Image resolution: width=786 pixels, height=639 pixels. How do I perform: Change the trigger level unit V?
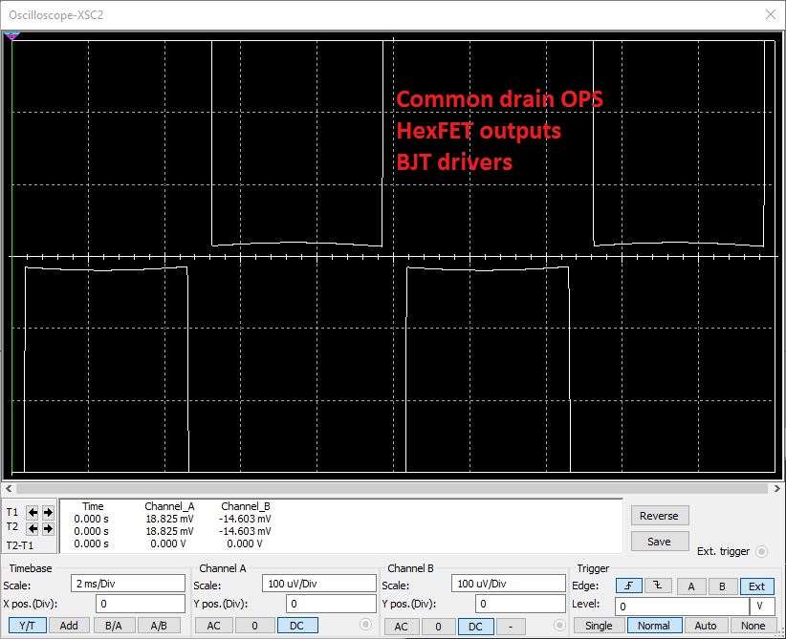[x=761, y=607]
